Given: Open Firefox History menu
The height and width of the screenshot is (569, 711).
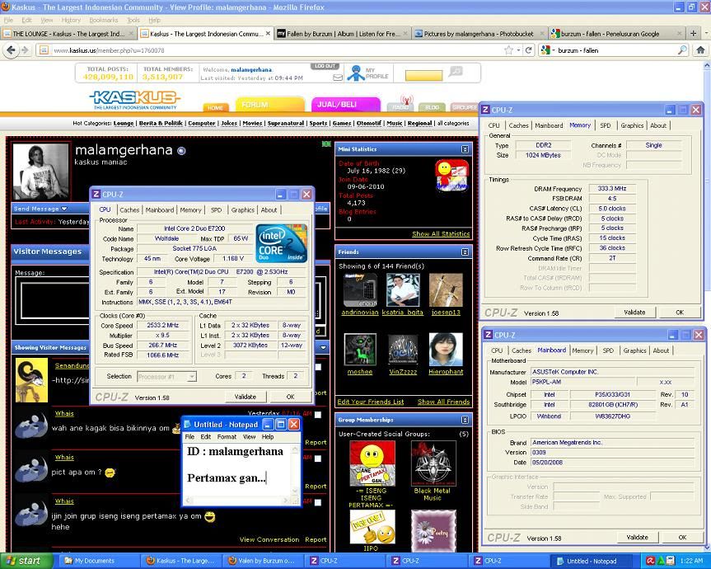Looking at the screenshot, I should 71,20.
